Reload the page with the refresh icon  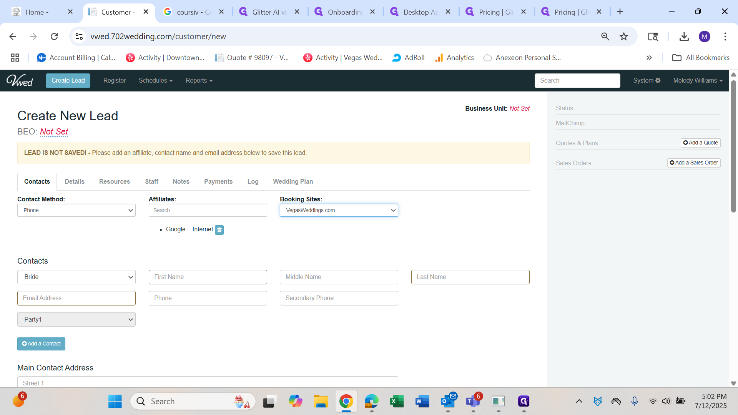(x=54, y=37)
